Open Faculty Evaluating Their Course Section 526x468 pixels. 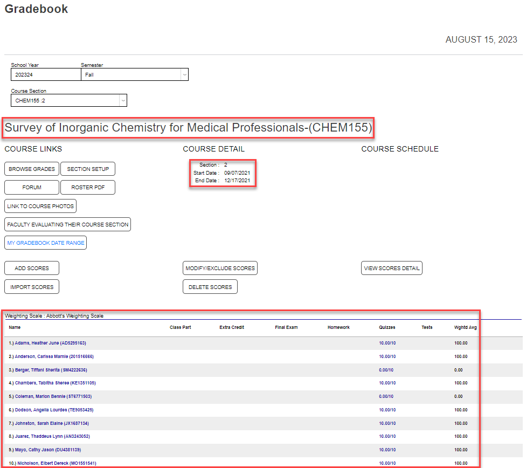point(68,224)
